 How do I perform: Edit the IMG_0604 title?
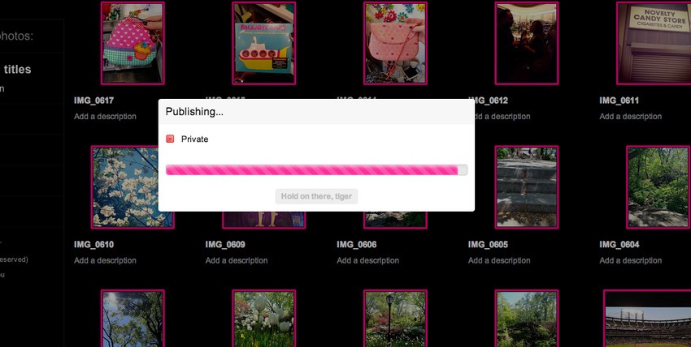coord(619,245)
